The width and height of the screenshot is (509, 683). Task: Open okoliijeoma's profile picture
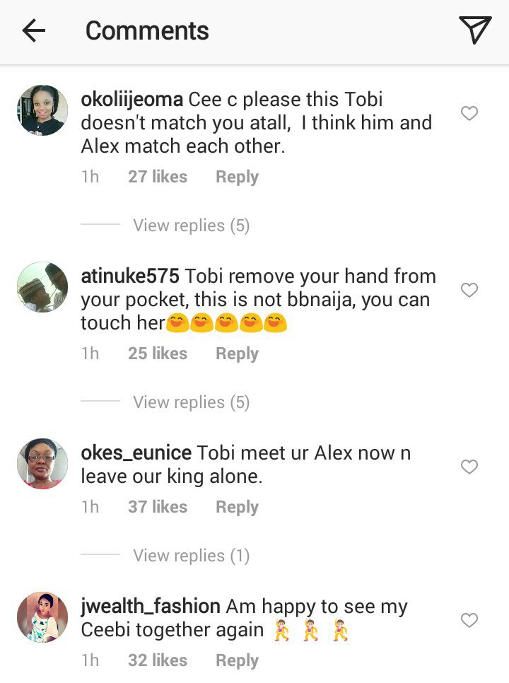pos(42,110)
